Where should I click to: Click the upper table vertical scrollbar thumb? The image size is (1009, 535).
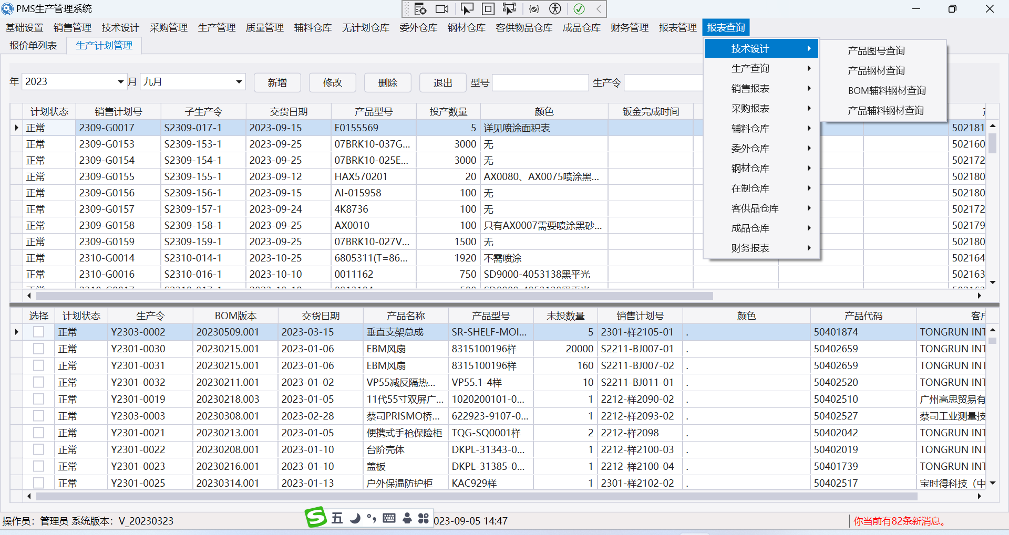pyautogui.click(x=993, y=143)
